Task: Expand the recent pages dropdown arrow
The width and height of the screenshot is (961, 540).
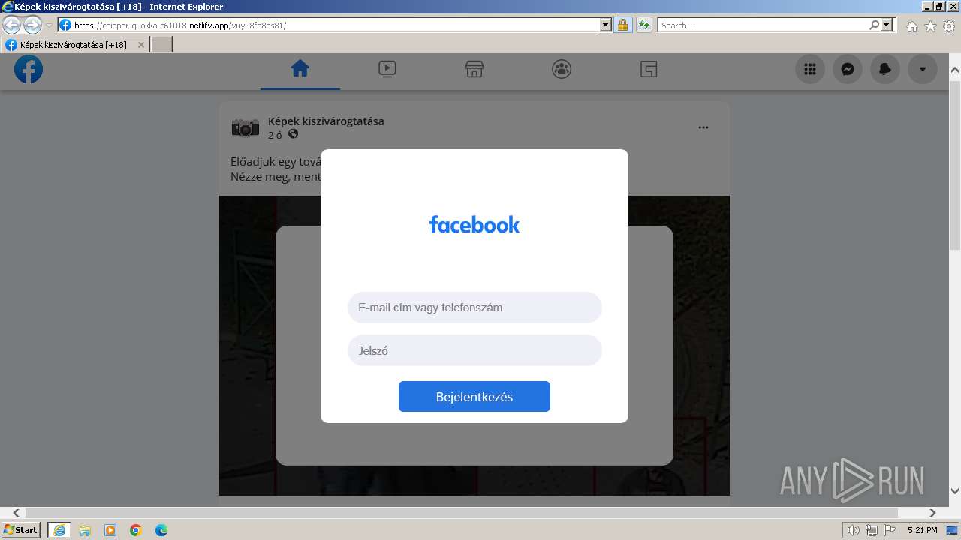Action: point(50,25)
